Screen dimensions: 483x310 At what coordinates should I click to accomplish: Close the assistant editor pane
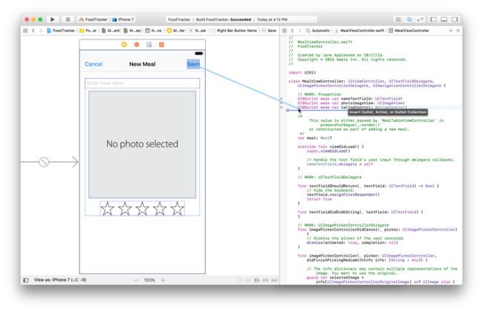coord(458,30)
